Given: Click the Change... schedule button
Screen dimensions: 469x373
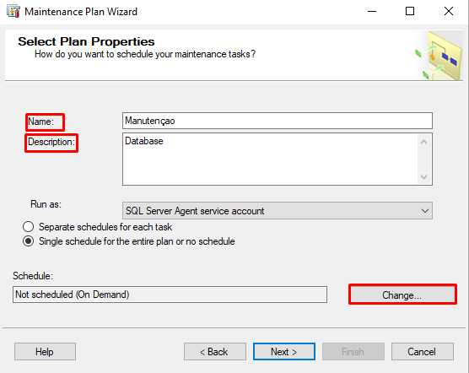Looking at the screenshot, I should 402,295.
